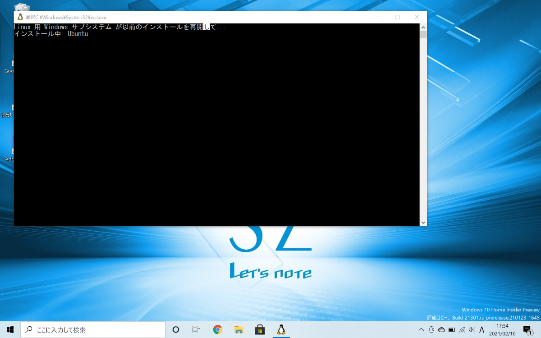
Task: Open Microsoft Store from the taskbar
Action: click(x=260, y=329)
